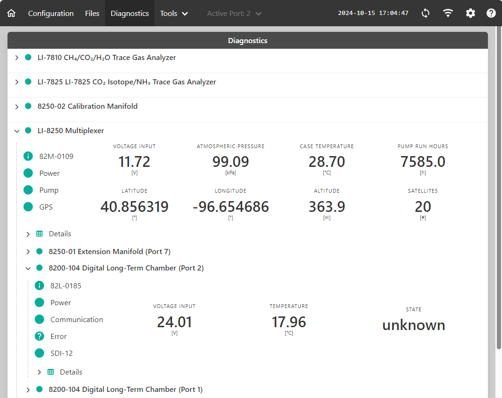
Task: Click the state value unknown
Action: coord(414,325)
